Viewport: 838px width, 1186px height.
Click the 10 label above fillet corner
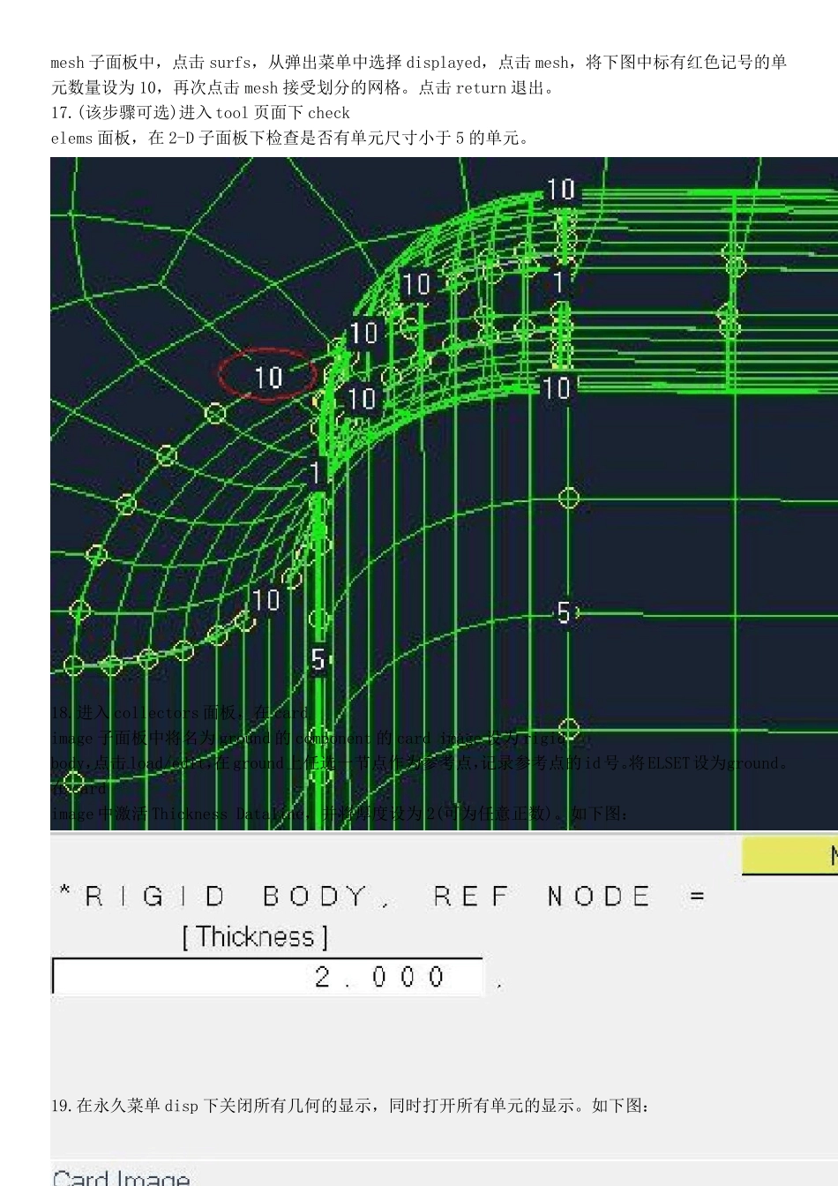click(363, 333)
